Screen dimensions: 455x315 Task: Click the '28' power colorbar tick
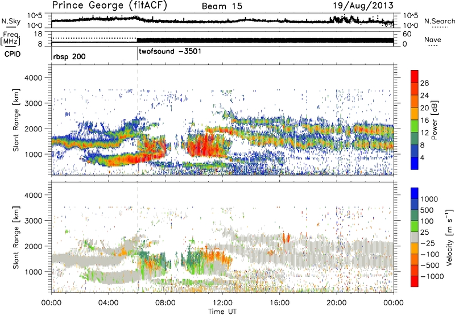[x=424, y=83]
